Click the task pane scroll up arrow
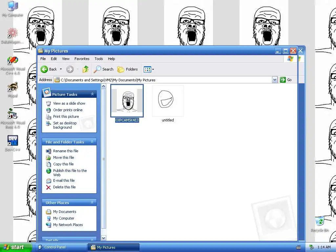The height and width of the screenshot is (252, 336). click(103, 86)
